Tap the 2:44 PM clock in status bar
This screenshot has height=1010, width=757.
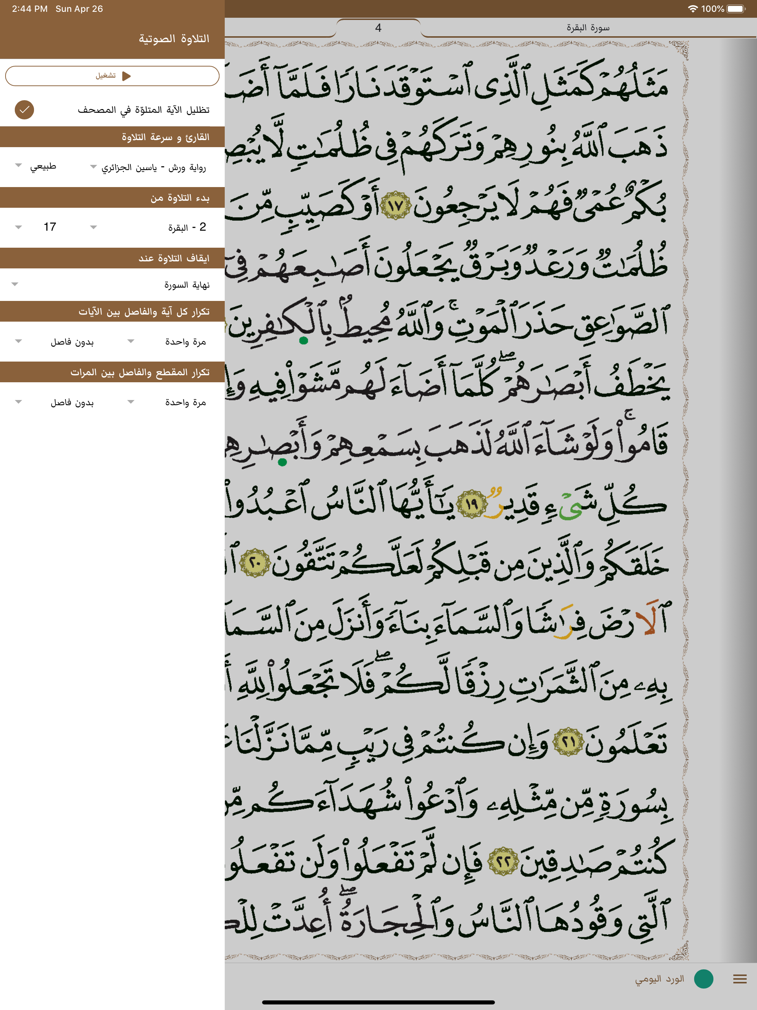tap(30, 9)
